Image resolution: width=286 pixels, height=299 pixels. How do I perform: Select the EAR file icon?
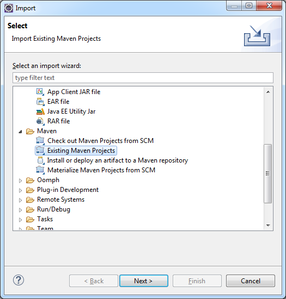40,102
